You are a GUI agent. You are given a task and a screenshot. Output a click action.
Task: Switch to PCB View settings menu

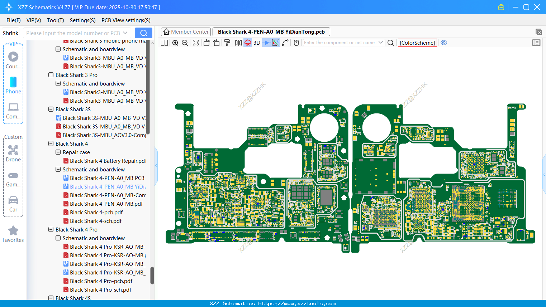click(x=125, y=20)
